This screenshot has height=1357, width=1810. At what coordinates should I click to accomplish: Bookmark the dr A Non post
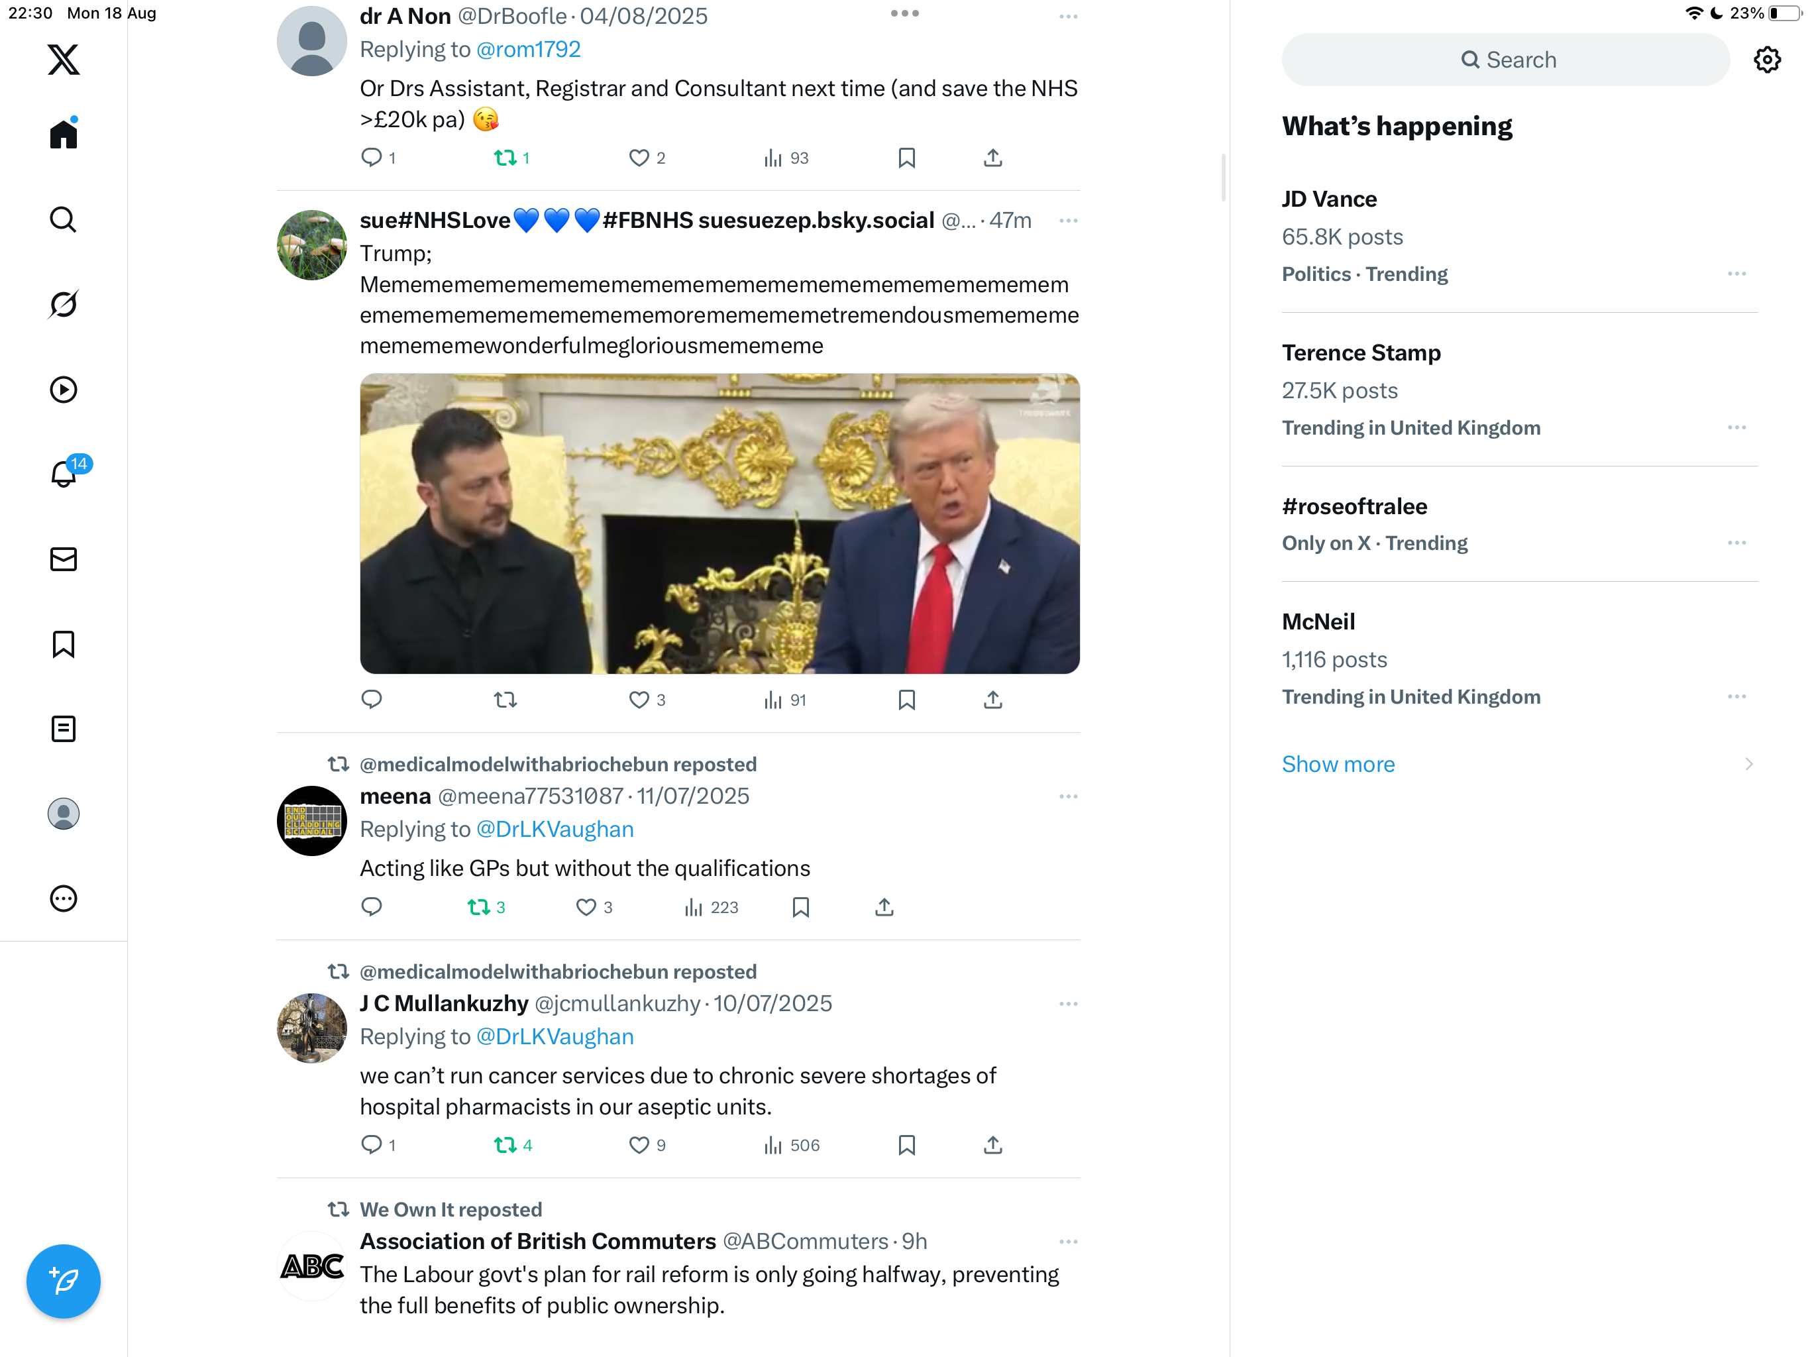coord(906,158)
